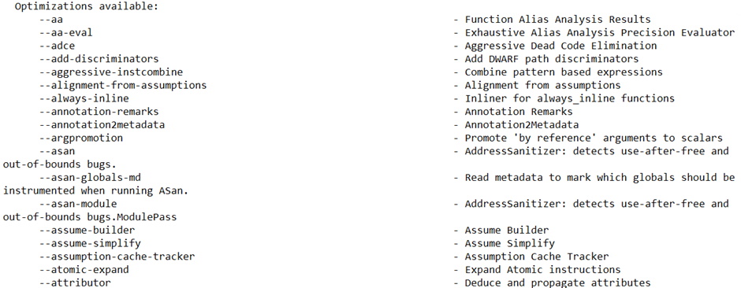Viewport: 741px width, 288px height.
Task: Click the --adce optimization flag
Action: [x=58, y=46]
